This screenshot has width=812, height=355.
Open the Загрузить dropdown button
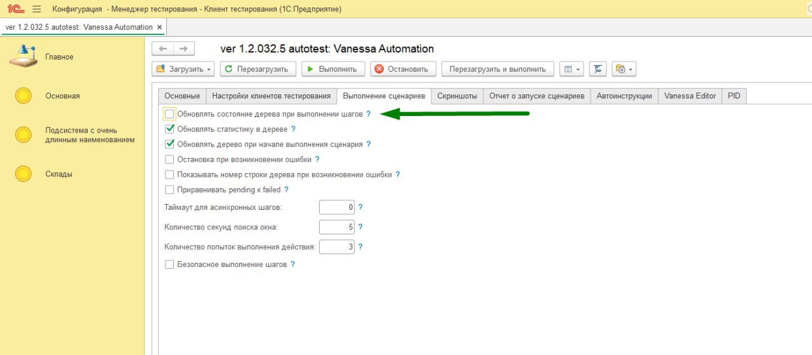184,69
